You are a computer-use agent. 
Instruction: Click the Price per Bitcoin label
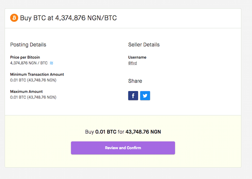(x=25, y=57)
